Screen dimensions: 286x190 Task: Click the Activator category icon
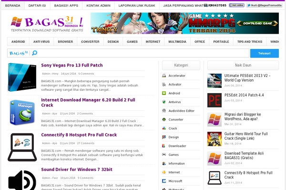click(164, 85)
